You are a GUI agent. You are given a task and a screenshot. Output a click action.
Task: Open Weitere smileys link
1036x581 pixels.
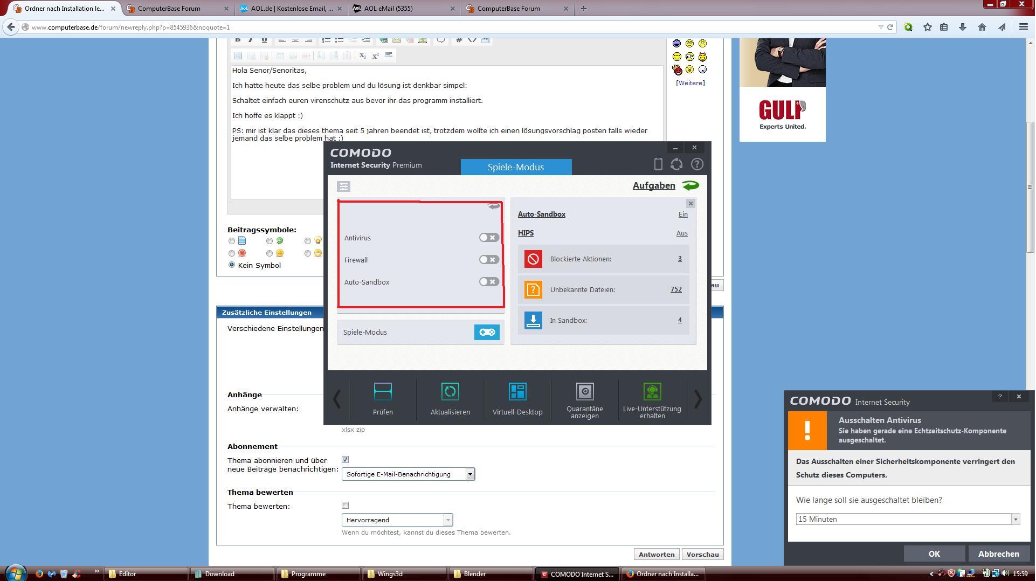(690, 83)
